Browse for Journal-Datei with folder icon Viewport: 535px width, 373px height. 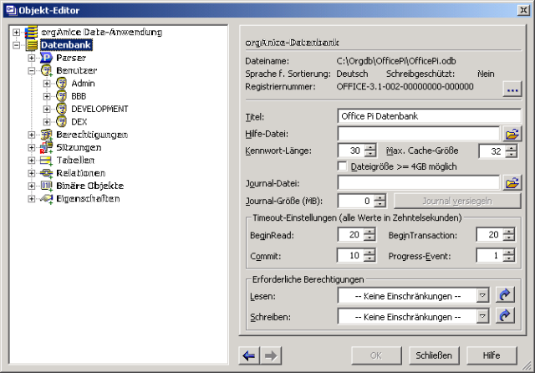[512, 183]
